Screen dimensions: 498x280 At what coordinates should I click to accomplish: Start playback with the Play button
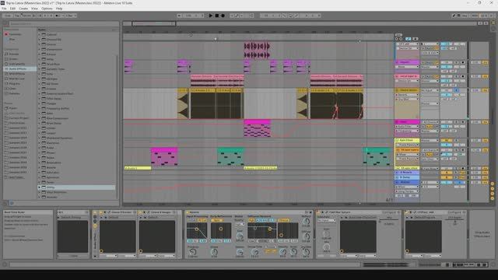(210, 16)
